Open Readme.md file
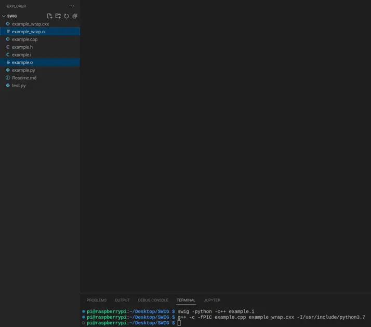 click(40, 78)
